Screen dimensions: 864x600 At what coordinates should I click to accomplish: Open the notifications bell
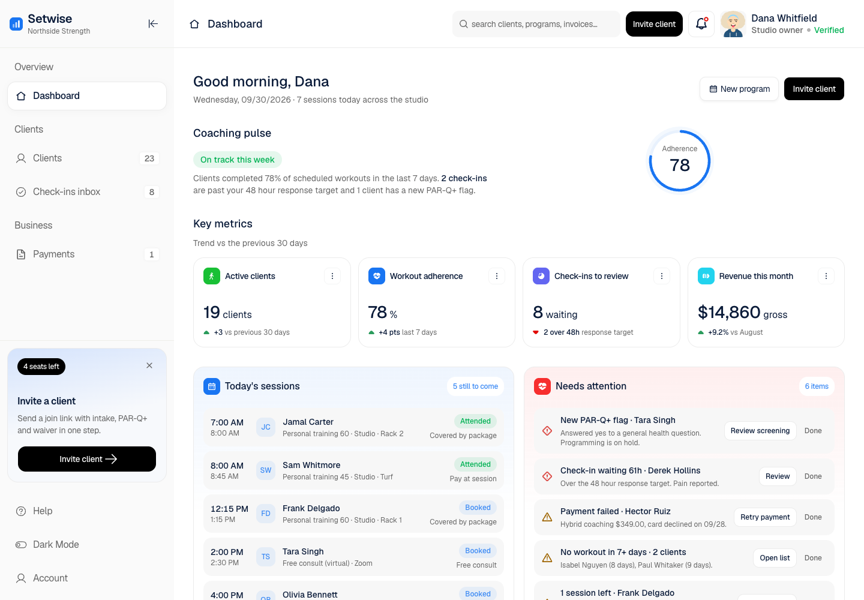pos(701,24)
